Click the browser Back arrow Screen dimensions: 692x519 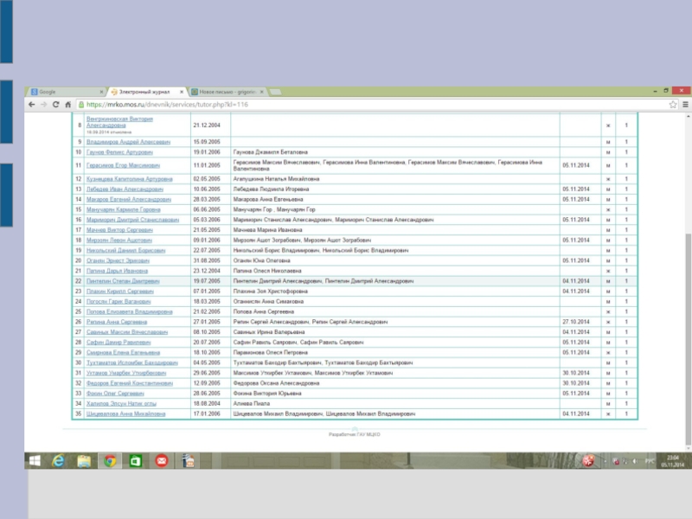tap(33, 104)
